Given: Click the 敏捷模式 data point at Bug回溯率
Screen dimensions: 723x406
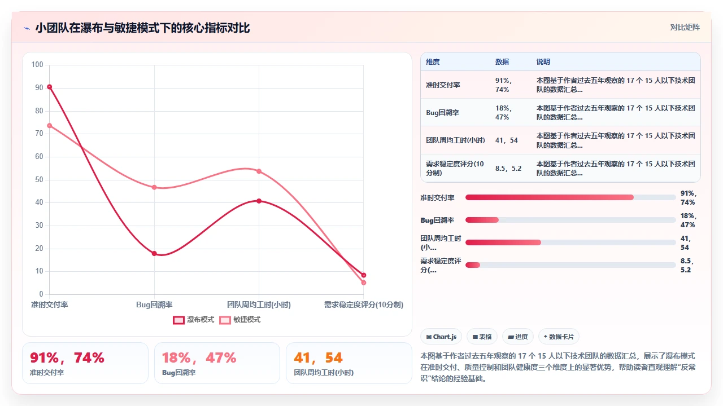Looking at the screenshot, I should 154,187.
